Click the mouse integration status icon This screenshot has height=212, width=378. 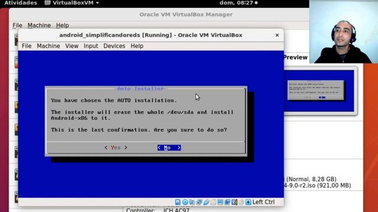pyautogui.click(x=242, y=202)
